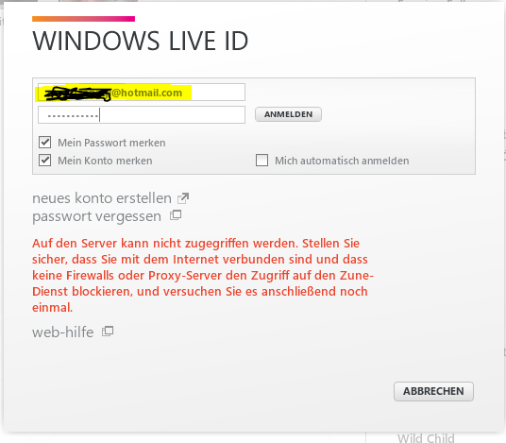Click the Mein Passwort merken label
506x443 pixels.
point(111,143)
